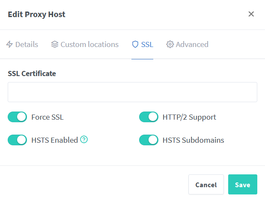Disable the Force SSL switch
The width and height of the screenshot is (265, 203).
[18, 117]
